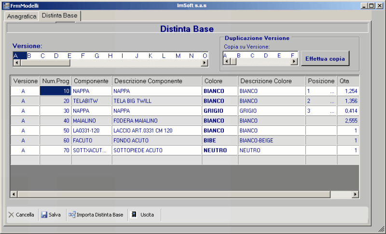Pick version E in Copia su Versione list
This screenshot has height=234, width=386.
pyautogui.click(x=279, y=55)
